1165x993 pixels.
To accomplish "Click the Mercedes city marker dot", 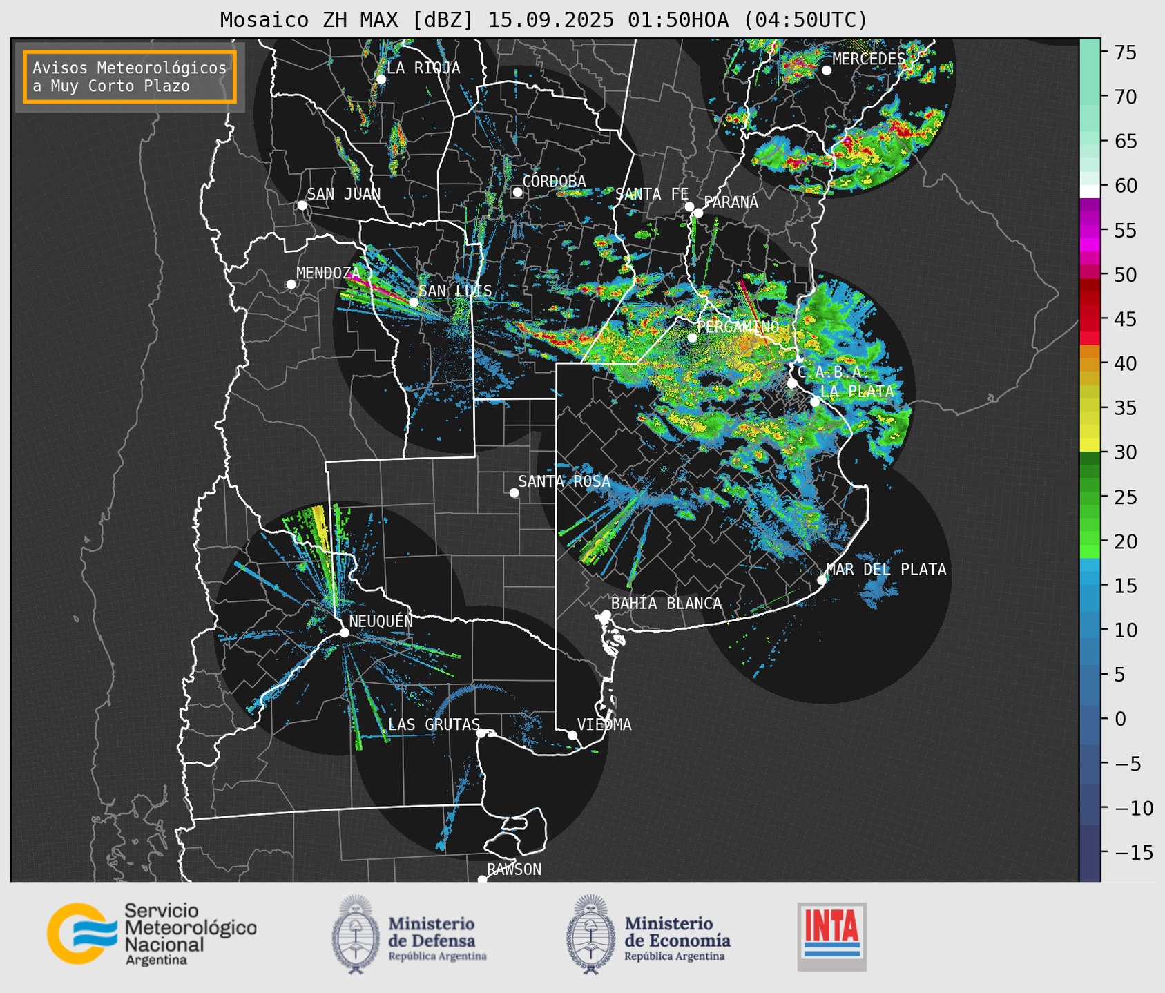I will pos(826,70).
